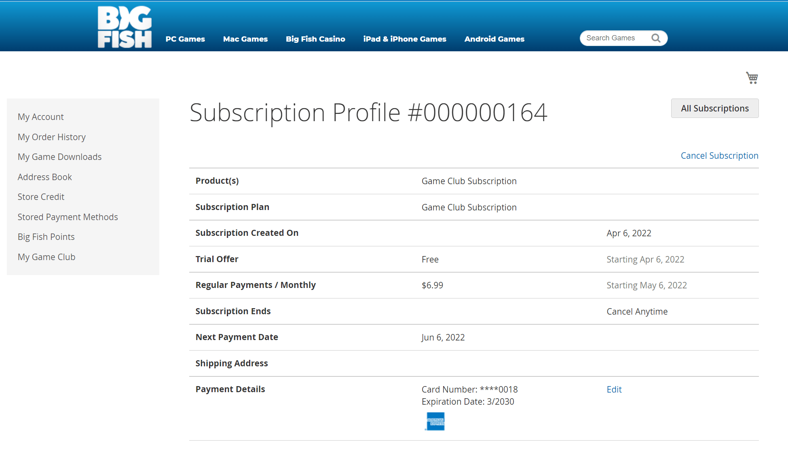Open Android Games menu
This screenshot has height=458, width=788.
(x=494, y=39)
